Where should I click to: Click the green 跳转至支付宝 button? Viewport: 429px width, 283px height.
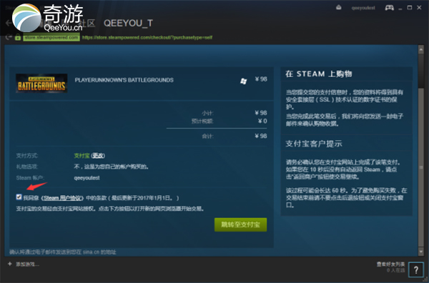tap(240, 225)
